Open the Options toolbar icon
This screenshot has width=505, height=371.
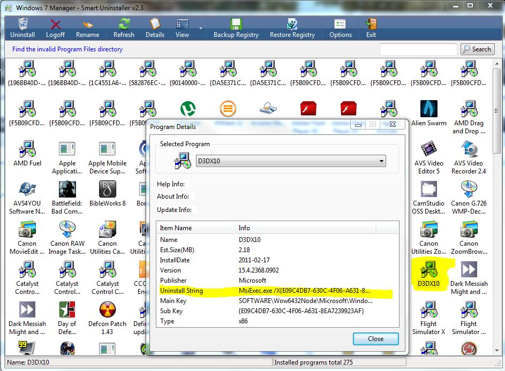(x=340, y=24)
